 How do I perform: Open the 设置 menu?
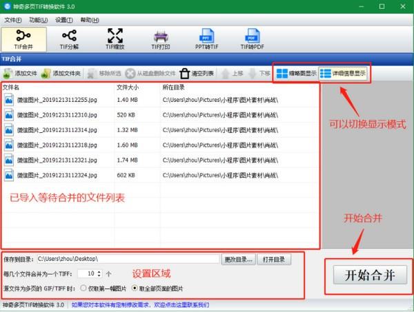[x=64, y=20]
